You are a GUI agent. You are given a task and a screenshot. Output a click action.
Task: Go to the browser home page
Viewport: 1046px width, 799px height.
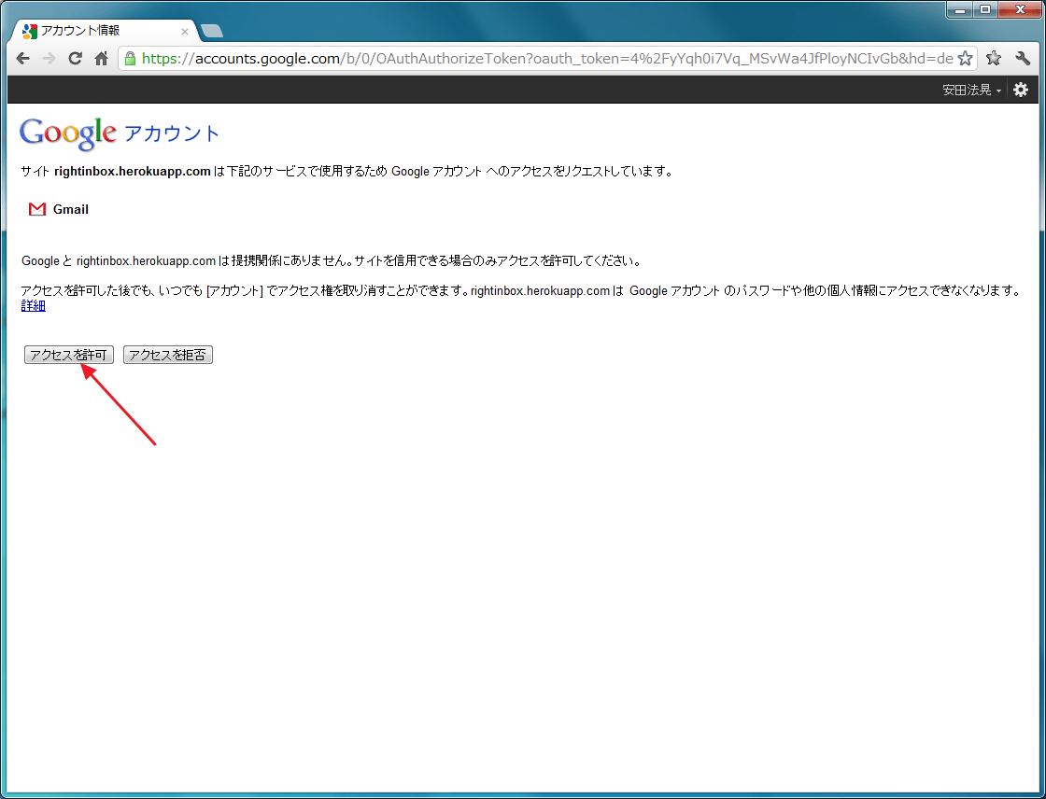[102, 58]
